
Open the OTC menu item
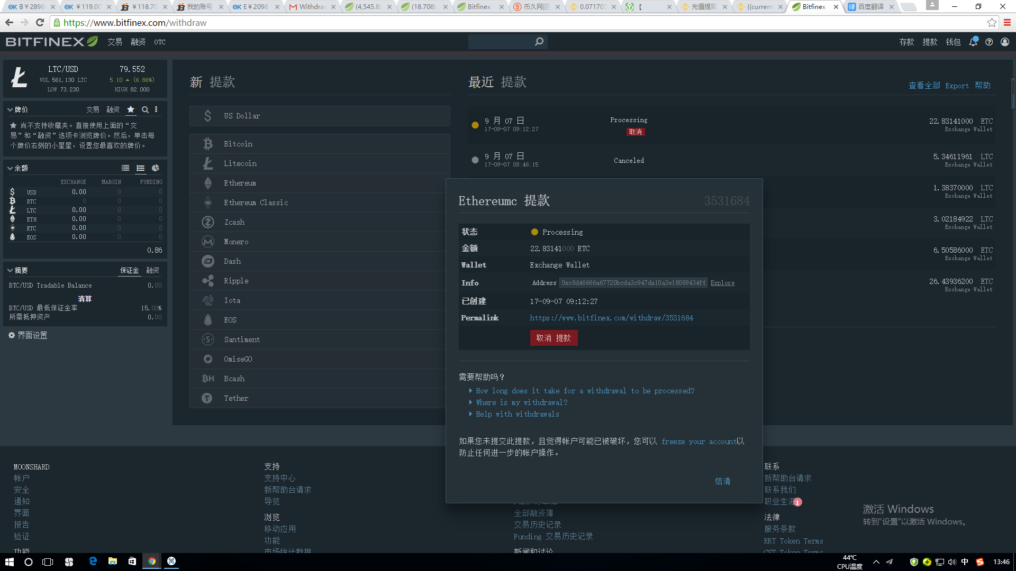[x=160, y=42]
